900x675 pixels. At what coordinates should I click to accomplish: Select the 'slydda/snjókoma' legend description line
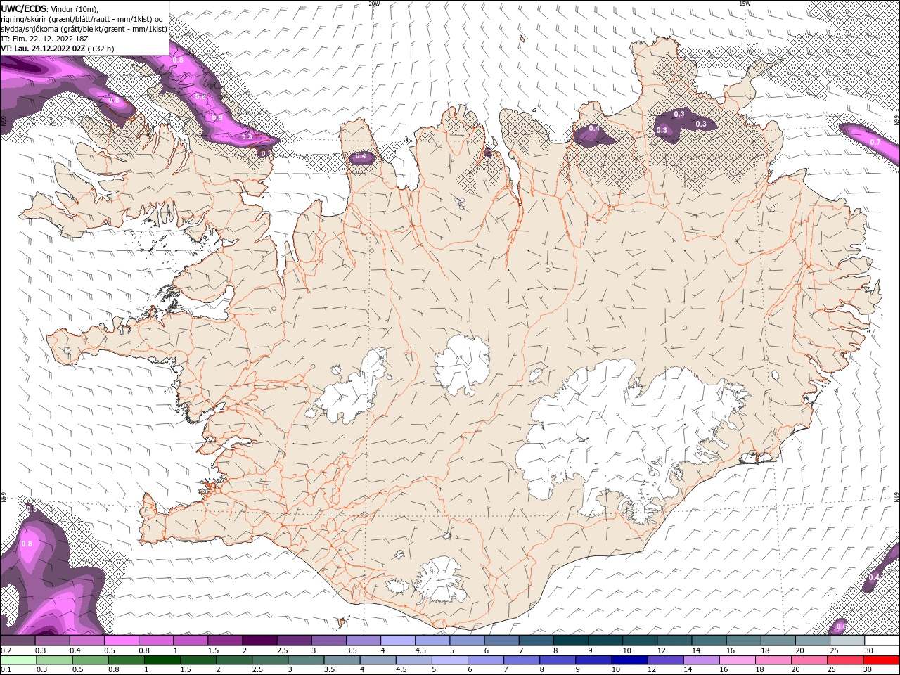[84, 29]
